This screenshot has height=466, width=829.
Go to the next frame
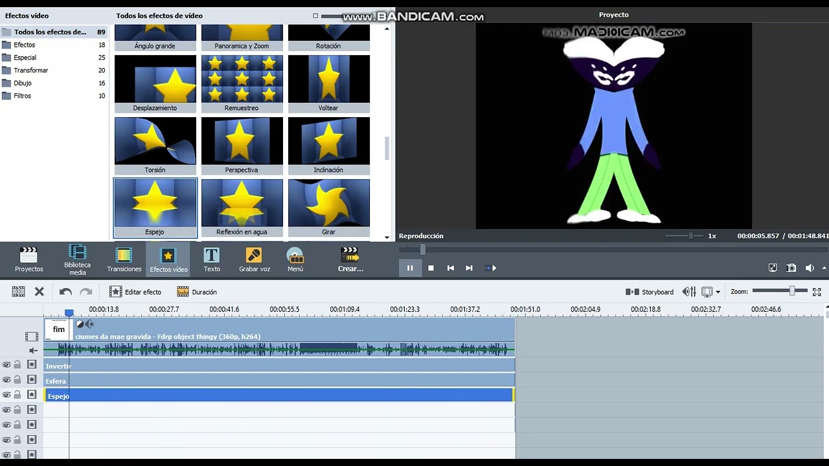(469, 268)
